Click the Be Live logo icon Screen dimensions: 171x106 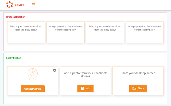click(x=10, y=5)
